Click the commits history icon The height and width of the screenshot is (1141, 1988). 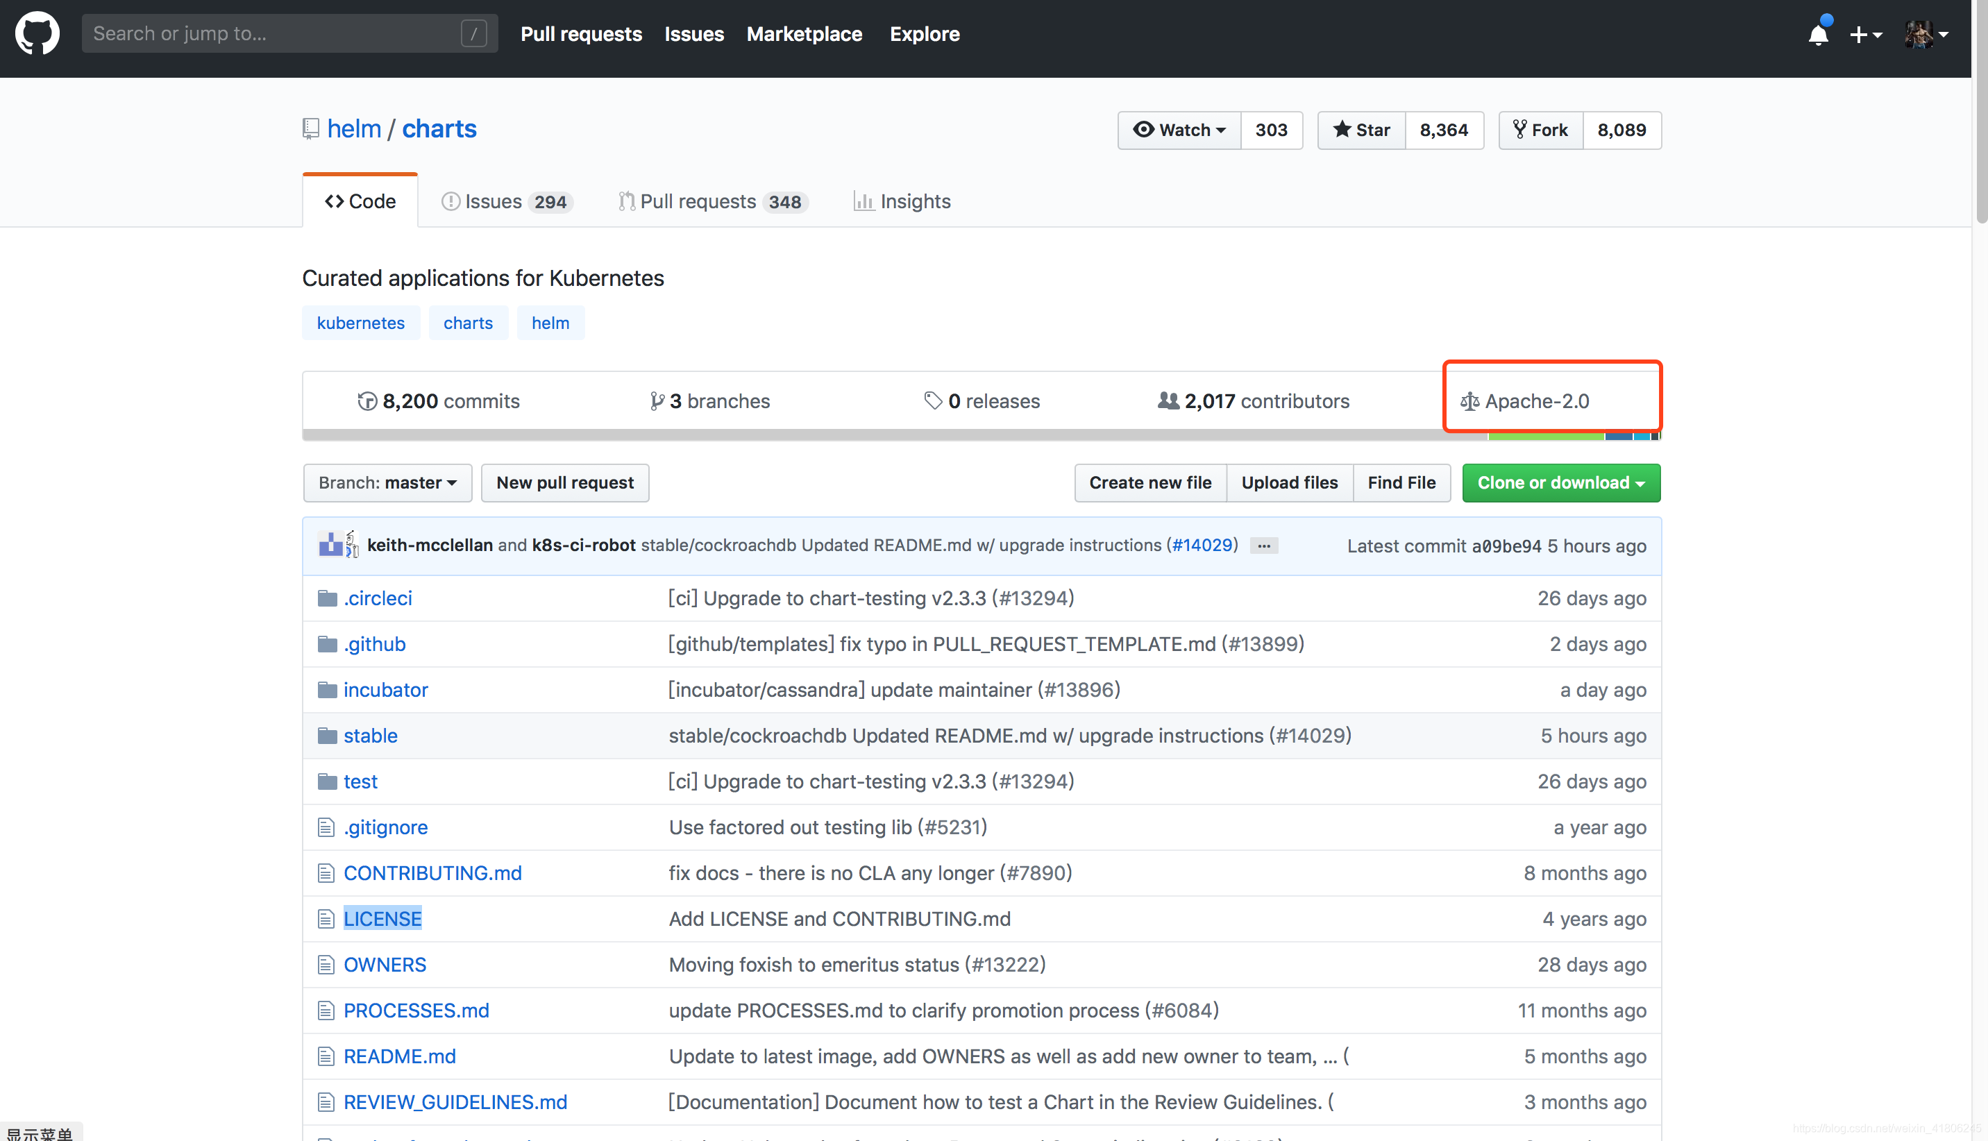click(367, 401)
